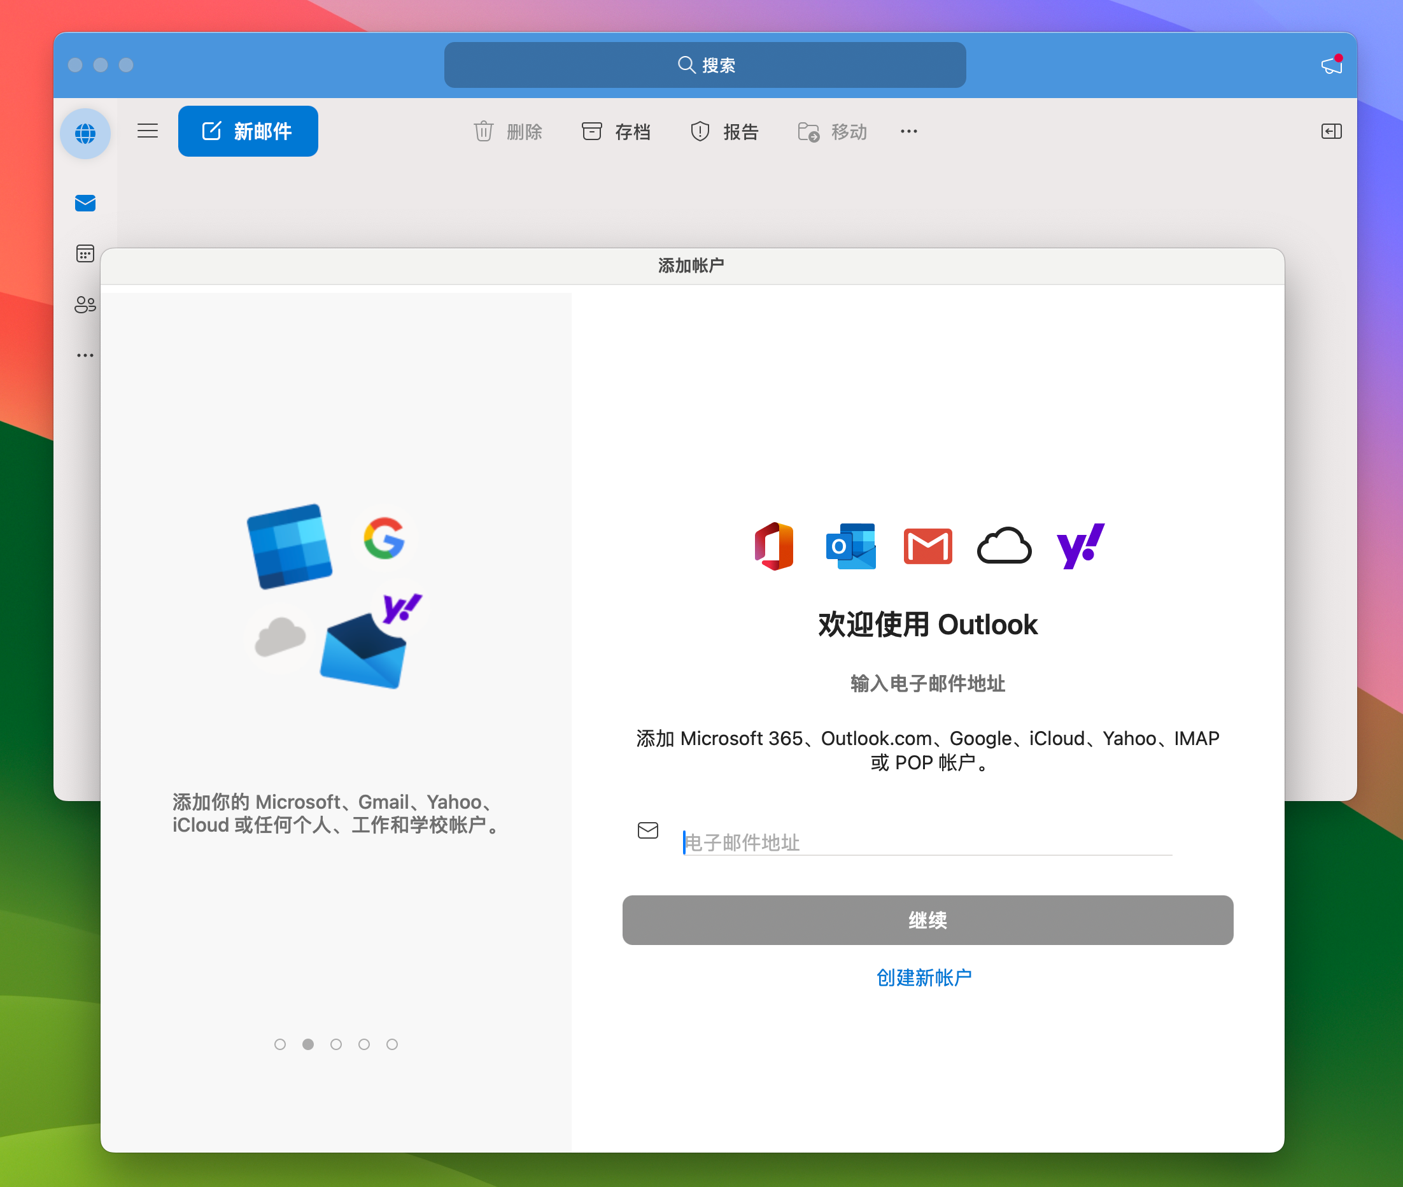Click the Gmail logo icon
Image resolution: width=1403 pixels, height=1187 pixels.
coord(927,546)
